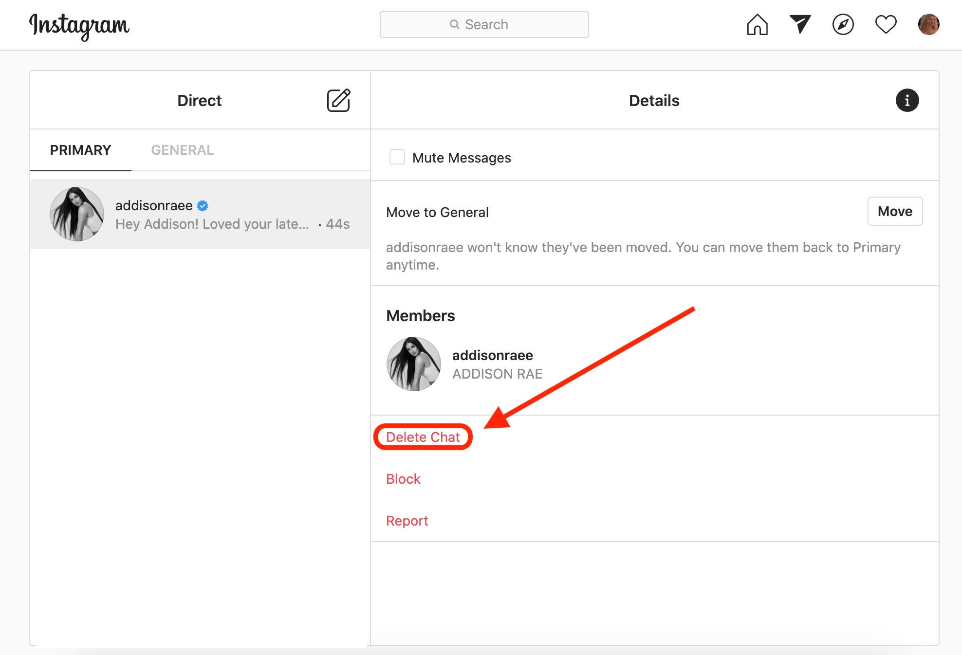Click the Activity heart icon
This screenshot has width=962, height=655.
886,24
